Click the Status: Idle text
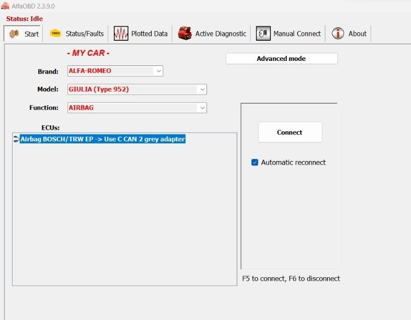The height and width of the screenshot is (320, 411). [x=24, y=19]
